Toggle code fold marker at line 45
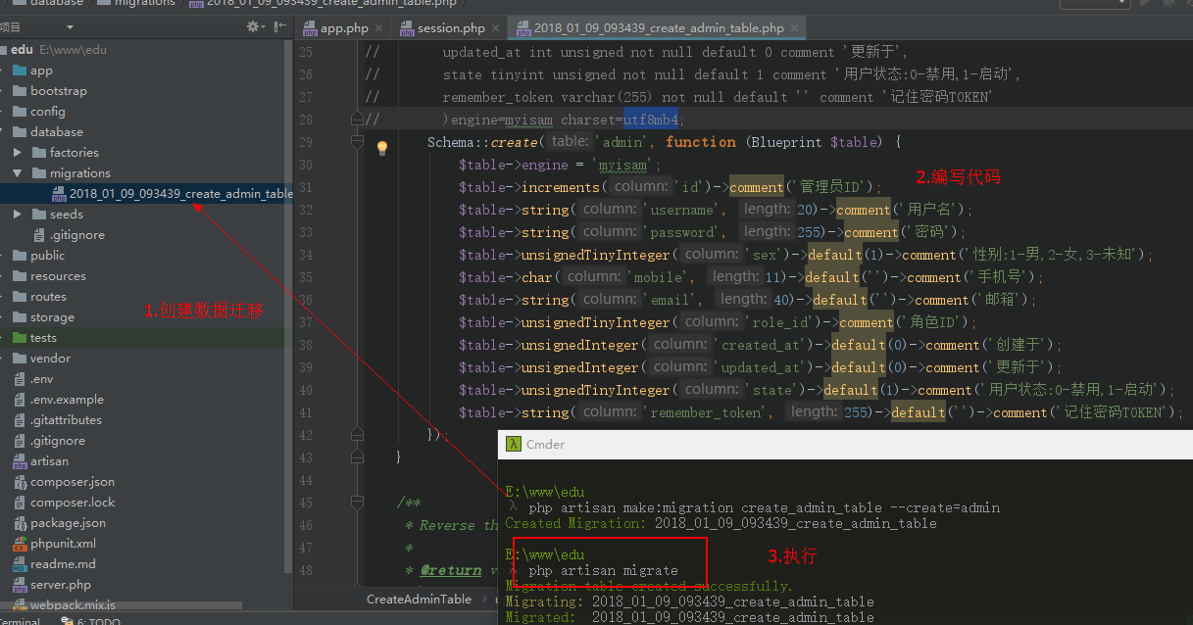Screen dimensions: 1193x625 pos(358,503)
